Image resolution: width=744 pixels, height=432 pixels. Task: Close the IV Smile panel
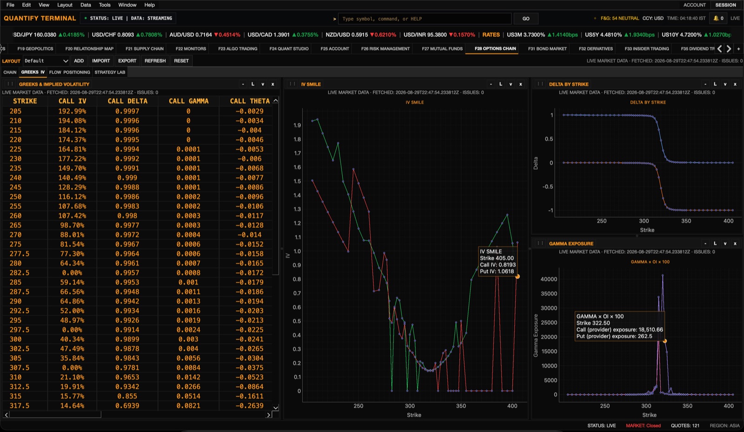(x=521, y=84)
